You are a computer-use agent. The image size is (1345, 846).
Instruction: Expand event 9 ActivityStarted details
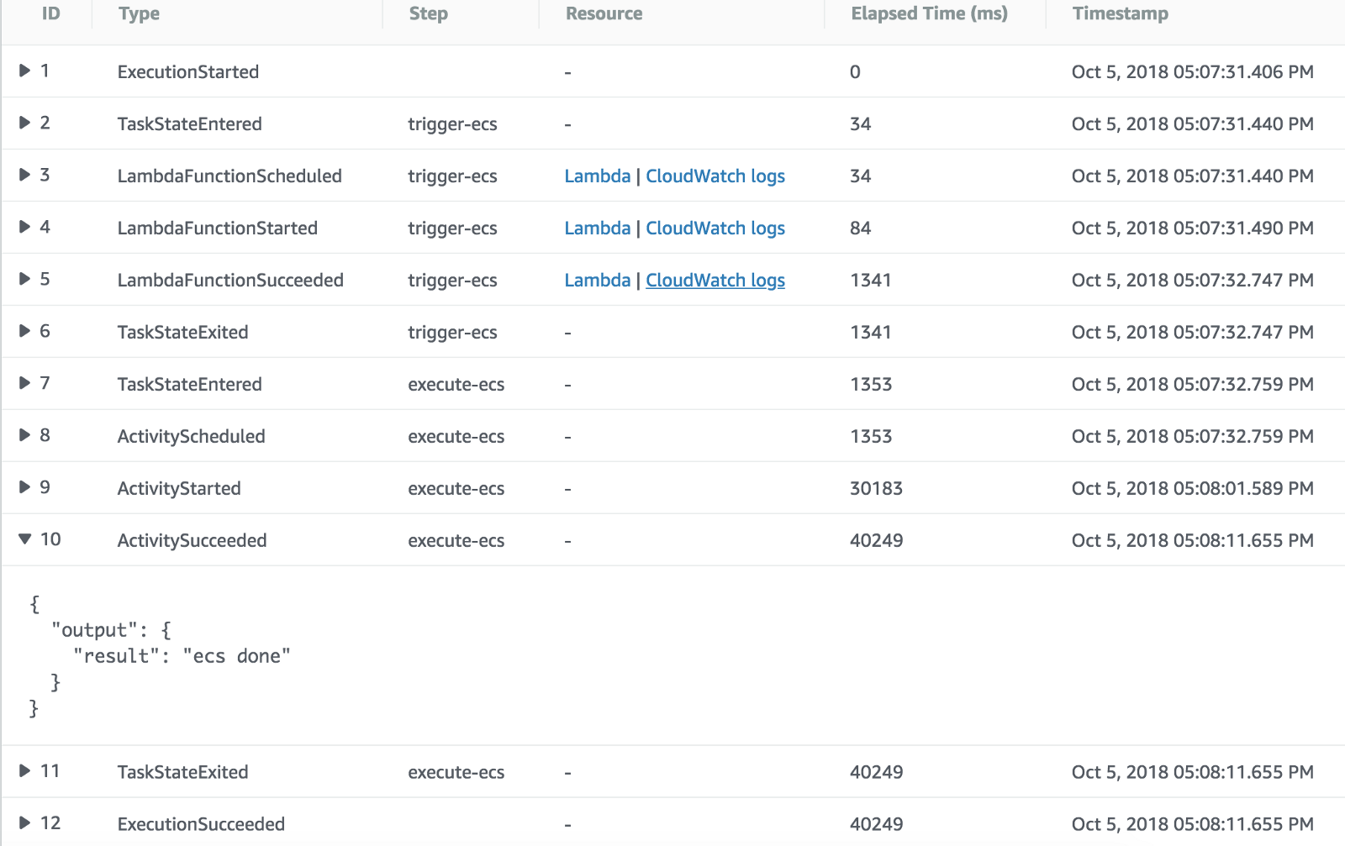[x=25, y=487]
